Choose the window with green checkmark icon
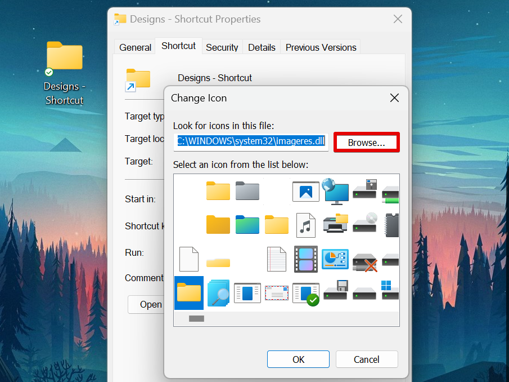Viewport: 509px width, 382px height. (306, 294)
